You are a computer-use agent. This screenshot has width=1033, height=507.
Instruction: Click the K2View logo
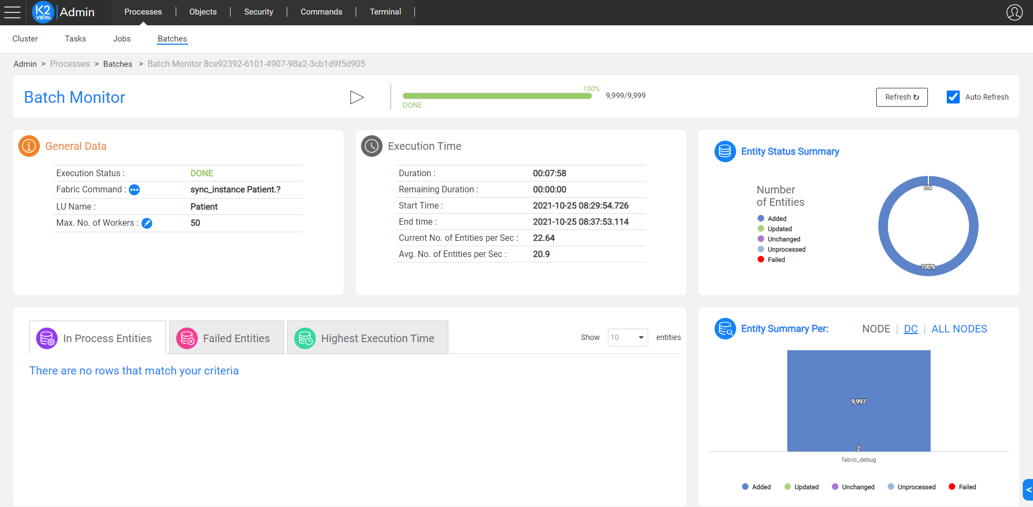tap(43, 12)
